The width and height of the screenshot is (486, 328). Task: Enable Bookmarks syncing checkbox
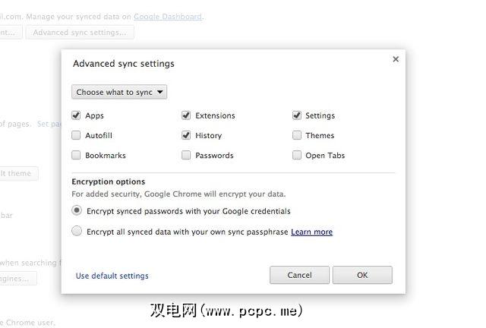[x=76, y=155]
